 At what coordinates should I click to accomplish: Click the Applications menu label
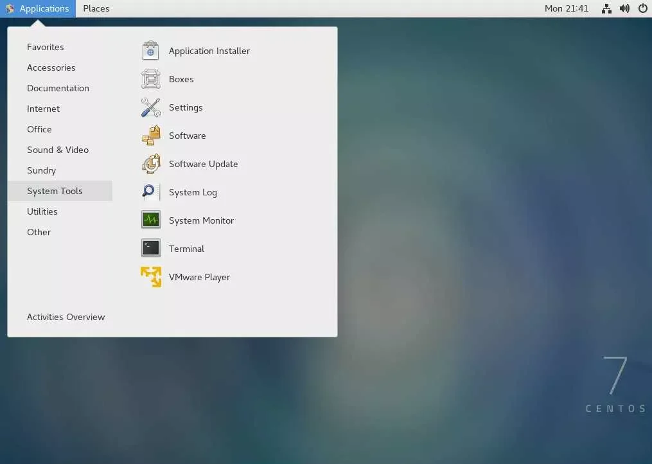[44, 8]
